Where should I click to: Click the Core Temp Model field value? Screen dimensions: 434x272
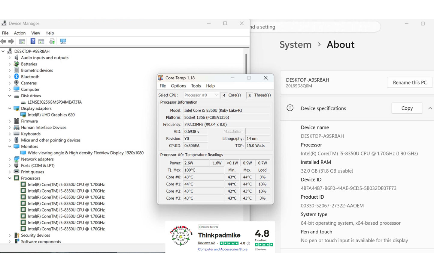click(226, 110)
